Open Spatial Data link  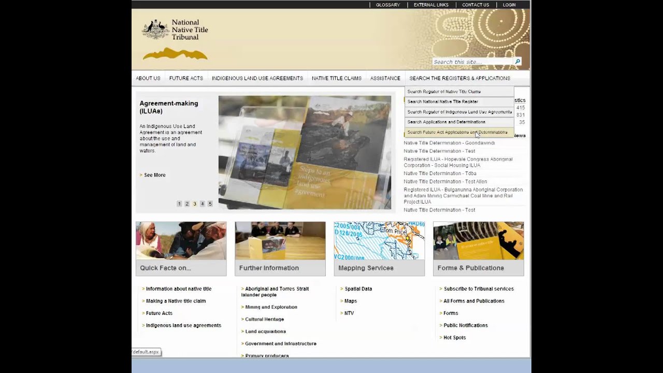click(358, 289)
